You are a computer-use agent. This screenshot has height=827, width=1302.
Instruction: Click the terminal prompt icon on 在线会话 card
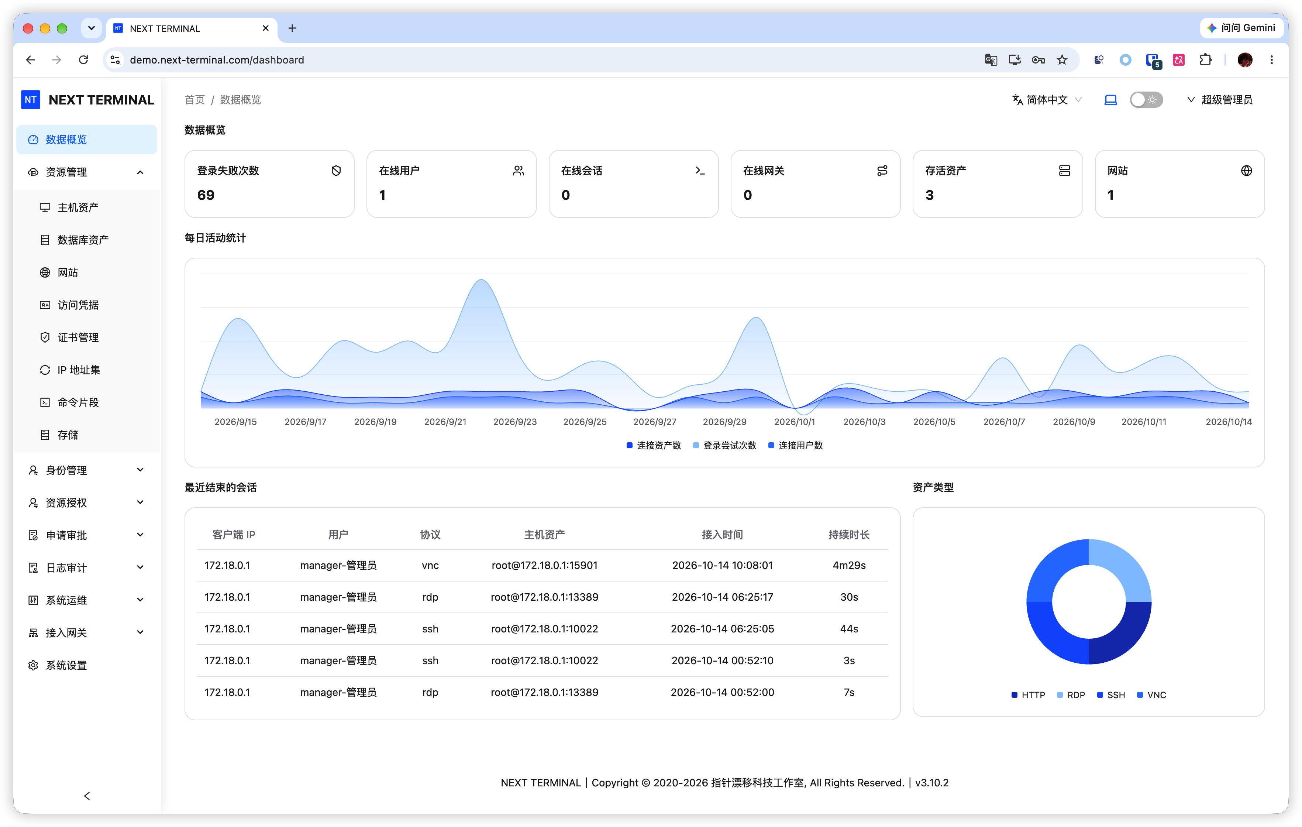[x=700, y=170]
